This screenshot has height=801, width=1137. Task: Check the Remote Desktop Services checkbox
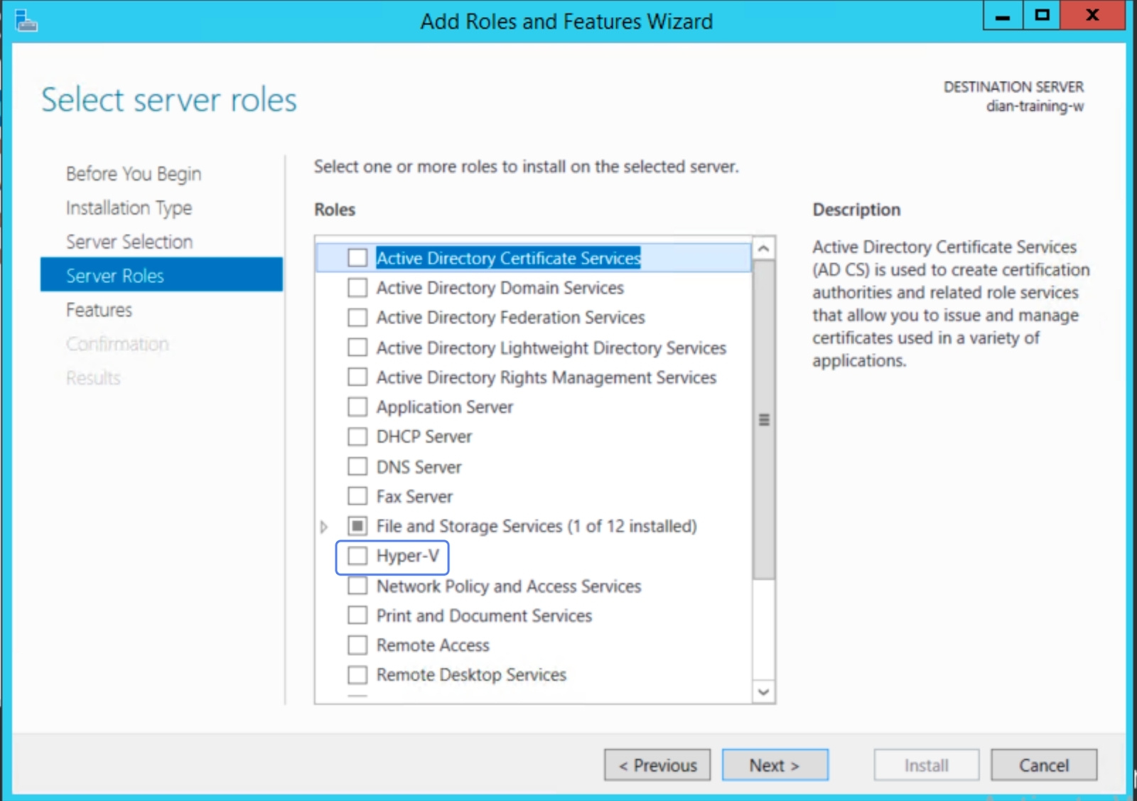click(357, 674)
